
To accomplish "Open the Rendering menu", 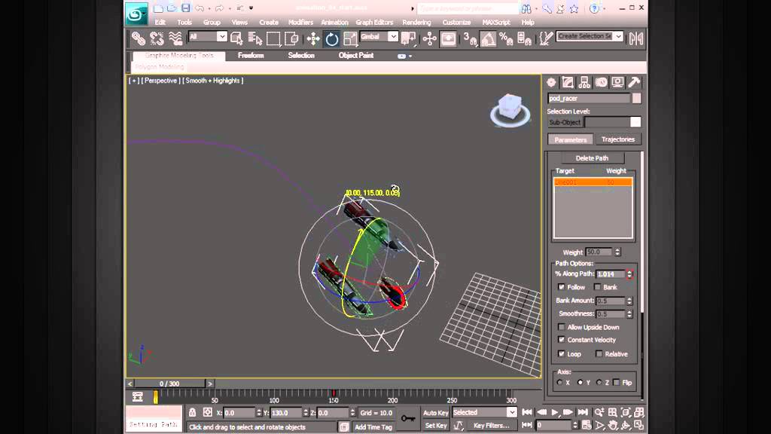I will pyautogui.click(x=416, y=22).
